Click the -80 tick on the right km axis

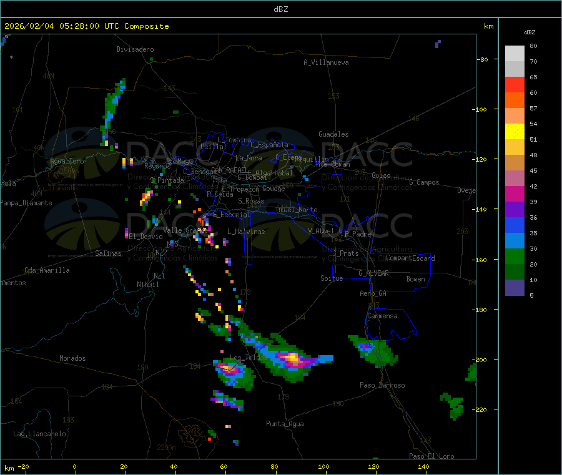[482, 59]
